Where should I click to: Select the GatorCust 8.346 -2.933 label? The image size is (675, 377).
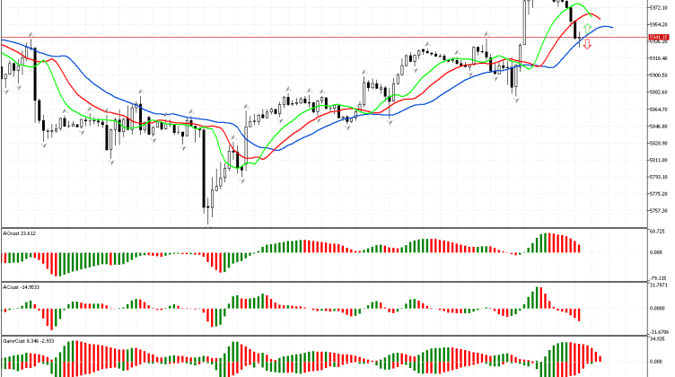[27, 341]
